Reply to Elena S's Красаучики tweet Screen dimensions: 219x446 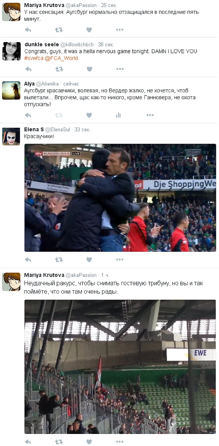pos(28,260)
